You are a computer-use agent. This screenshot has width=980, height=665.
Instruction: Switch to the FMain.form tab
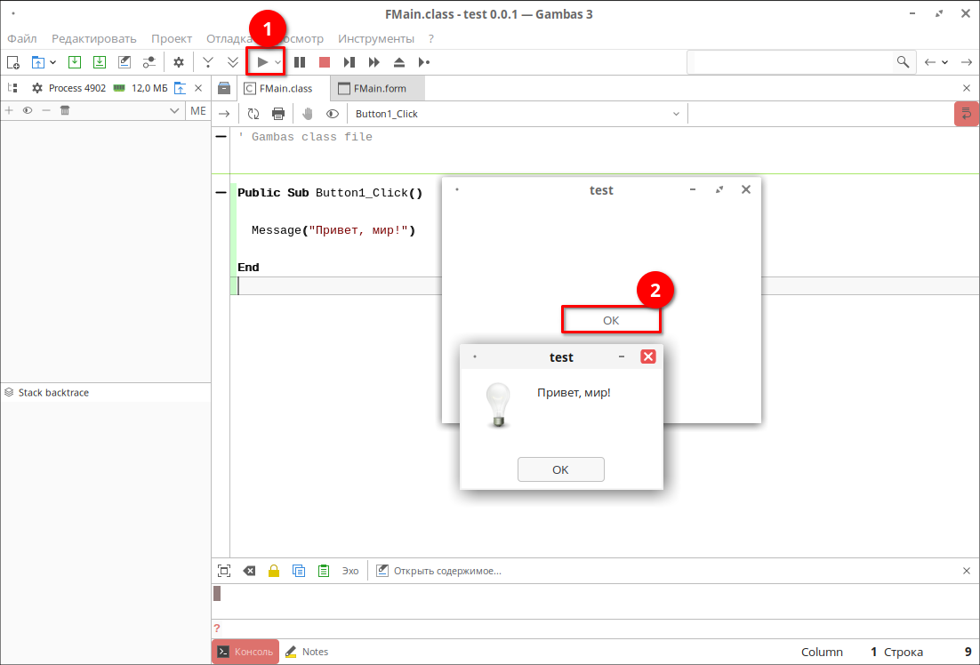tap(377, 89)
